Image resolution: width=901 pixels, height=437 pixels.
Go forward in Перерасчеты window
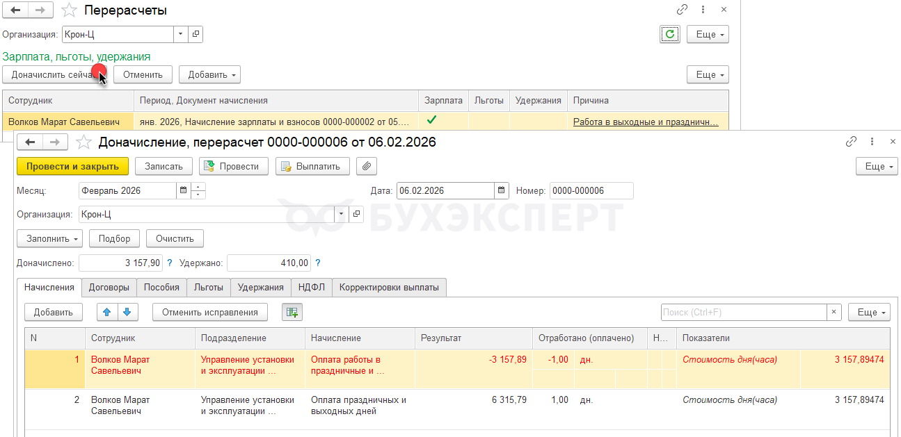40,10
